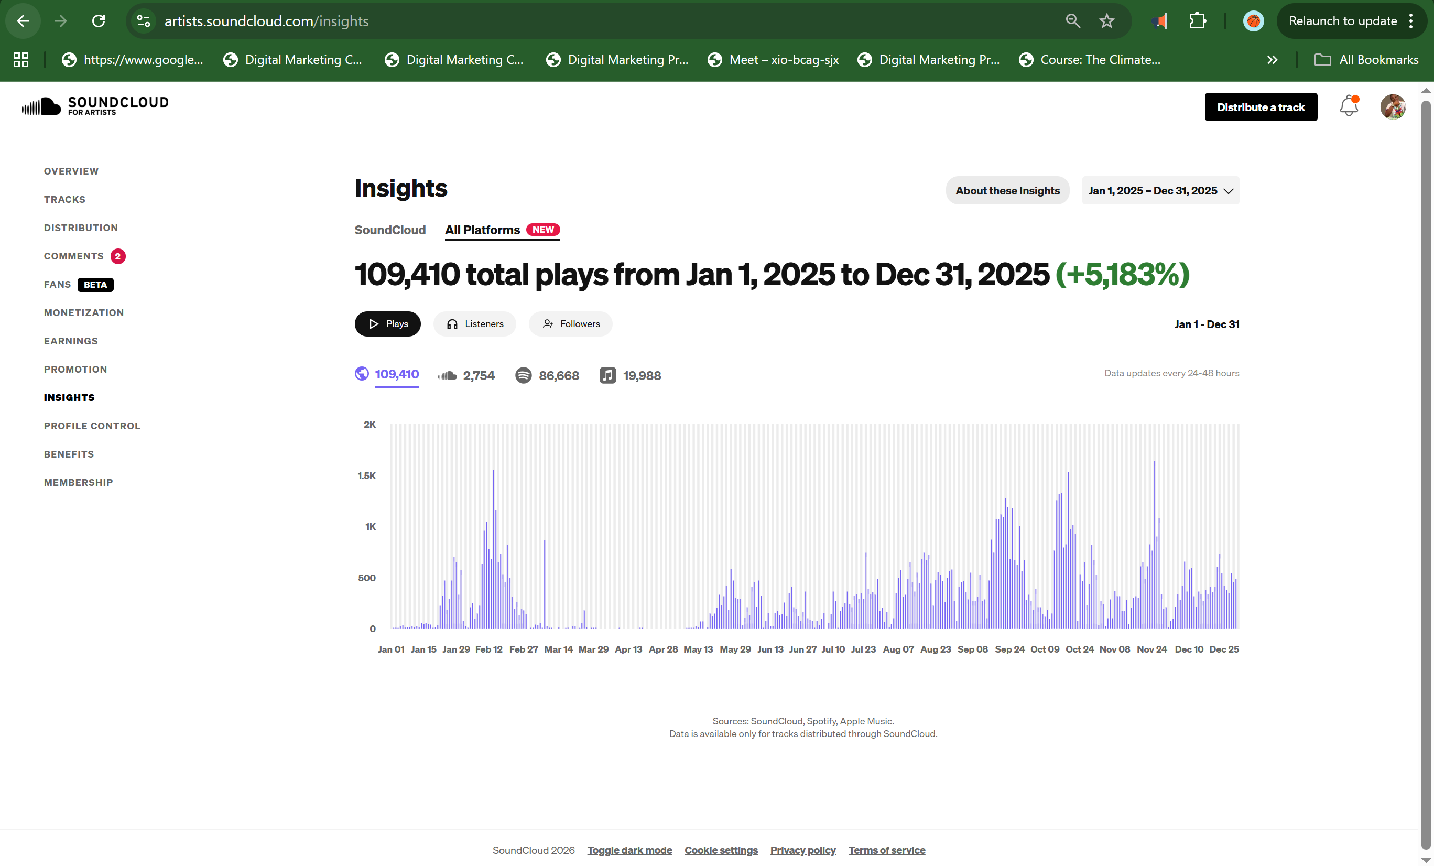Screen dimensions: 1434x866
Task: Open Tracks in the sidebar
Action: (x=64, y=200)
